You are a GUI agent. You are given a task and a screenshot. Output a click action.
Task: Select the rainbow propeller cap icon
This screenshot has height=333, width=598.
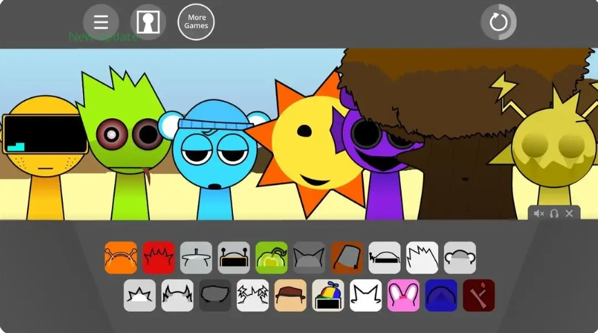coord(328,296)
